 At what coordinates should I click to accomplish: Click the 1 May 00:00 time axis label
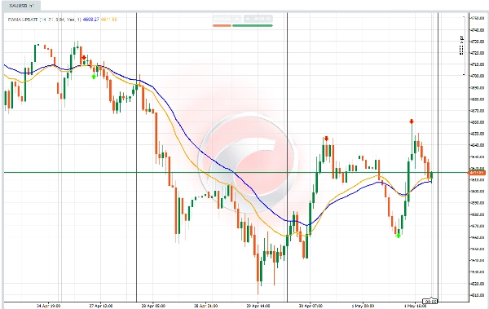363,306
